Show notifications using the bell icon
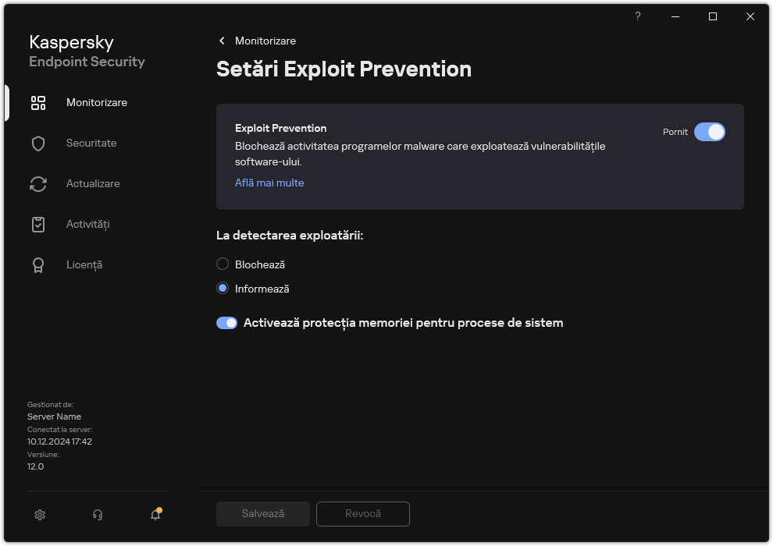Viewport: 773px width, 546px height. pos(155,514)
